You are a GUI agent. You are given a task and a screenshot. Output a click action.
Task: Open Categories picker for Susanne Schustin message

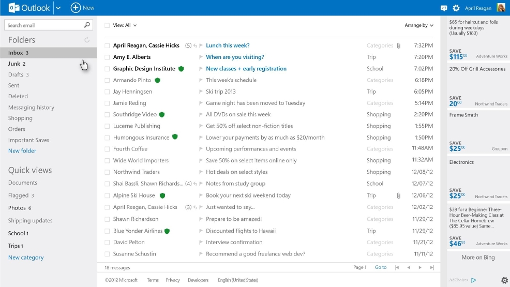tap(380, 254)
